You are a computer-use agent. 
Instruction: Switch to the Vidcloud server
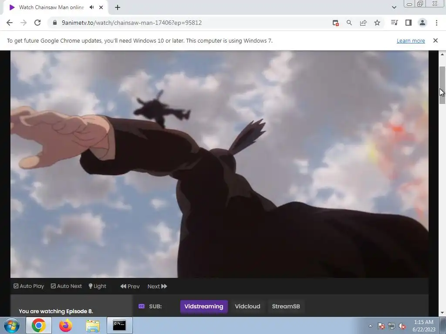[x=247, y=307]
